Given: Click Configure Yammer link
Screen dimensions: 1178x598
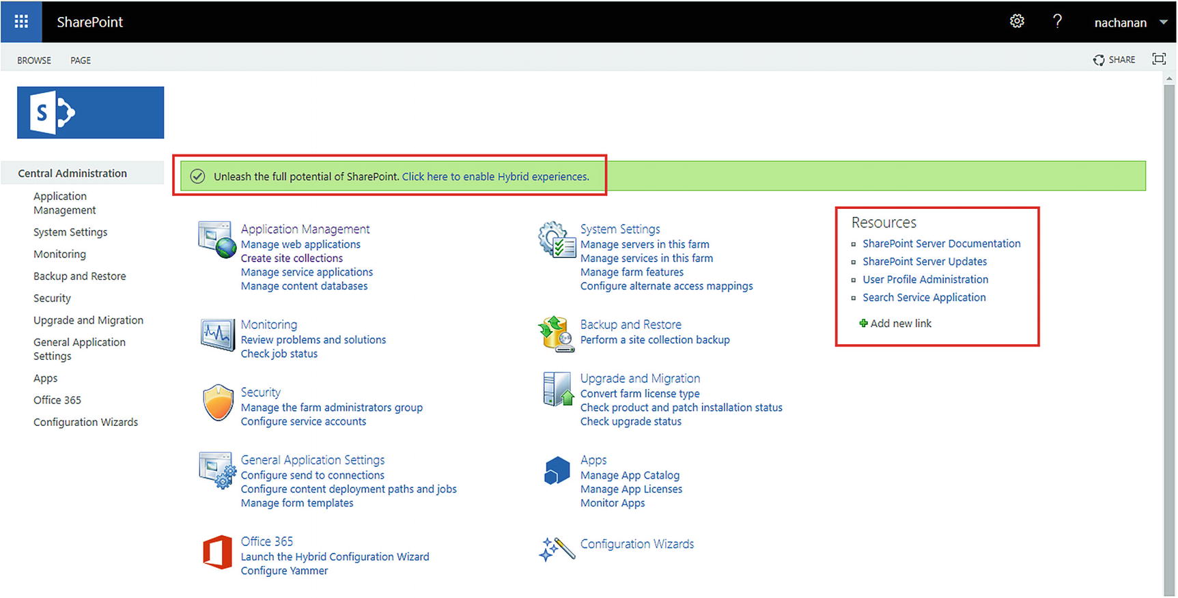Looking at the screenshot, I should click(x=284, y=571).
